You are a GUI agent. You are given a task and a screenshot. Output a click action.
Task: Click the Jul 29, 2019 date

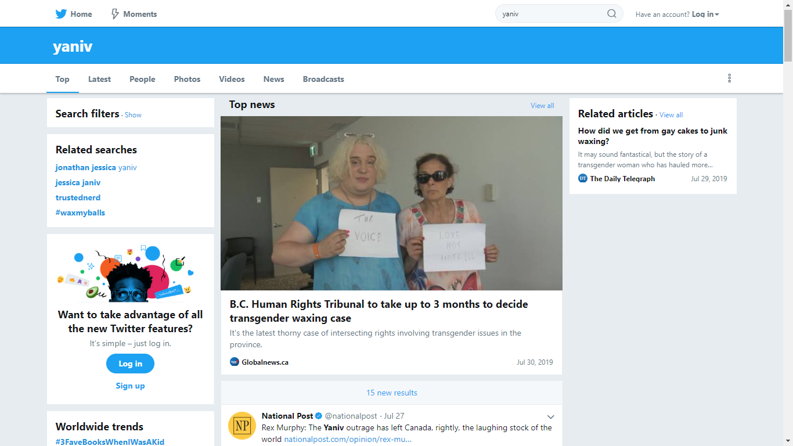pos(709,178)
